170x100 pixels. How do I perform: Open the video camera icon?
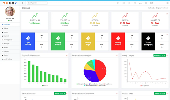click(124, 3)
